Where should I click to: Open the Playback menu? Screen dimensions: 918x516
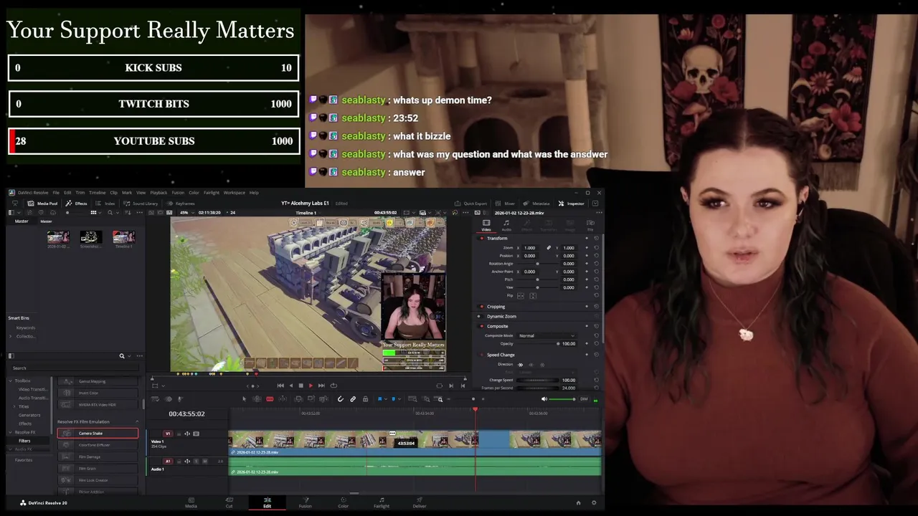click(158, 193)
